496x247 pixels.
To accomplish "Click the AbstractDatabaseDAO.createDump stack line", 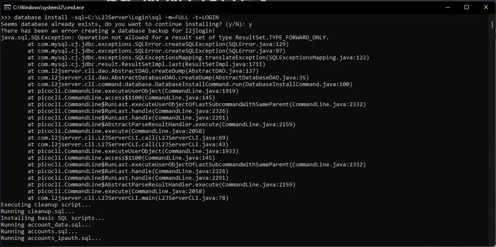I will point(168,78).
